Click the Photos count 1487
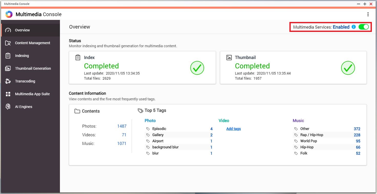377x194 pixels. click(122, 126)
